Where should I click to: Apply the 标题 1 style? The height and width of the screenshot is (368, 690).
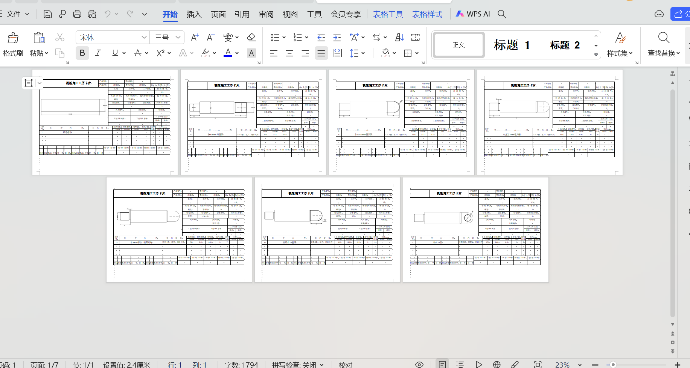(512, 45)
